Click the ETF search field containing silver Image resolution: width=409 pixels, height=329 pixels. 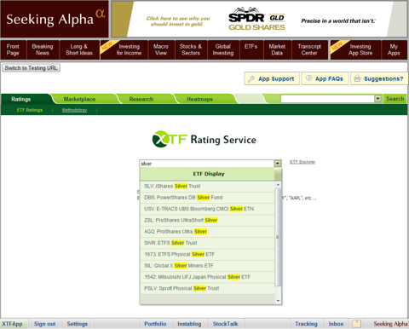click(x=207, y=164)
